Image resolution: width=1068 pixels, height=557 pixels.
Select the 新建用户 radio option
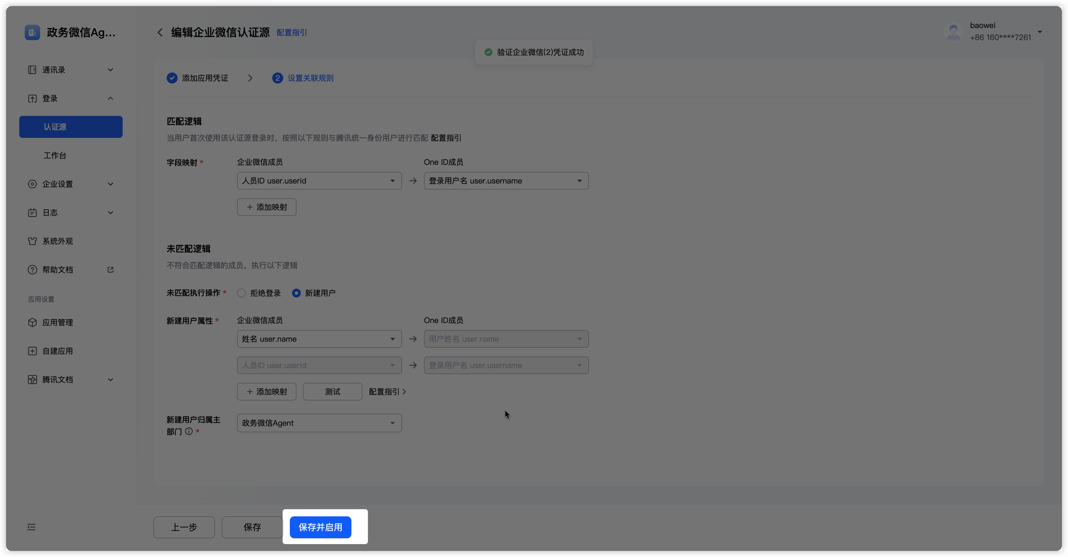click(296, 293)
